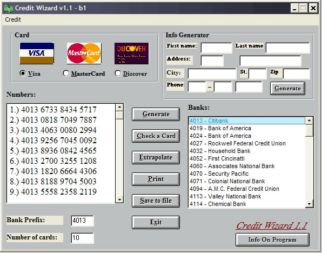Open the Credit menu
The height and width of the screenshot is (253, 322).
[x=13, y=19]
